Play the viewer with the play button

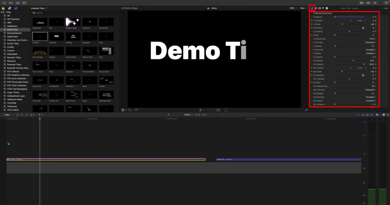pos(200,110)
